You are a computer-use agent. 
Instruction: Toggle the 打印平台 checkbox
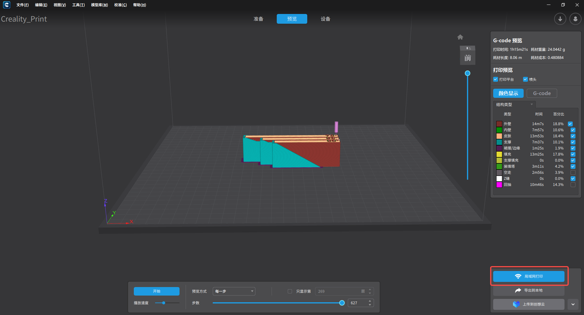click(495, 79)
